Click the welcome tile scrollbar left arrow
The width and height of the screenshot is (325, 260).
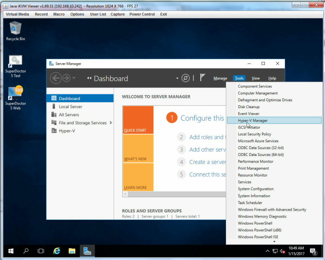click(125, 194)
